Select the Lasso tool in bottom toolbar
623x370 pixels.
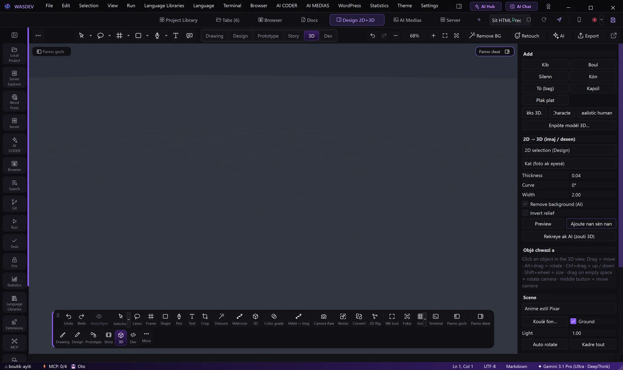click(137, 319)
